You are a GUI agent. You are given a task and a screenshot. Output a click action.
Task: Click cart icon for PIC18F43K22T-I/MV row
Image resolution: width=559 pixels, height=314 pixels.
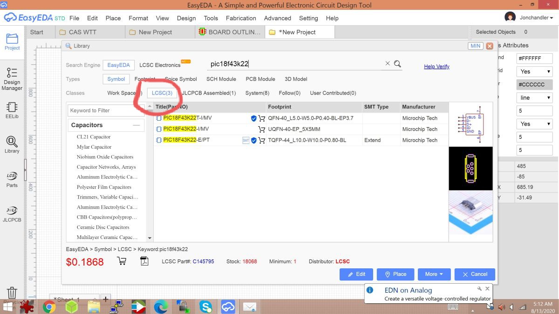pos(262,118)
